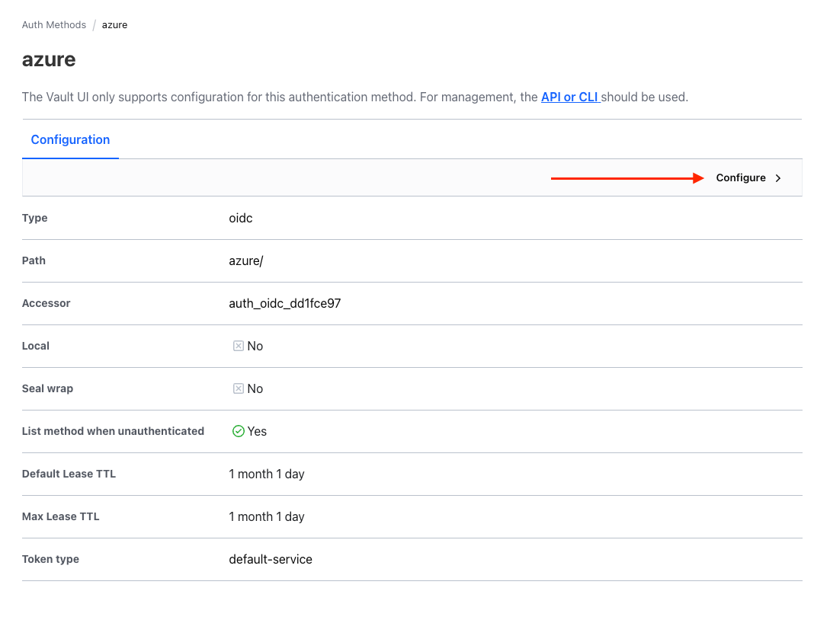This screenshot has width=830, height=623.
Task: Click the Configure button in the toolbar
Action: point(741,178)
